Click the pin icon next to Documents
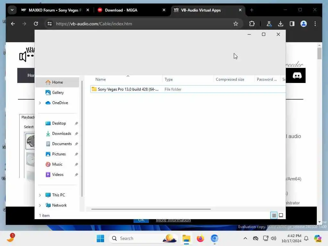 76,144
